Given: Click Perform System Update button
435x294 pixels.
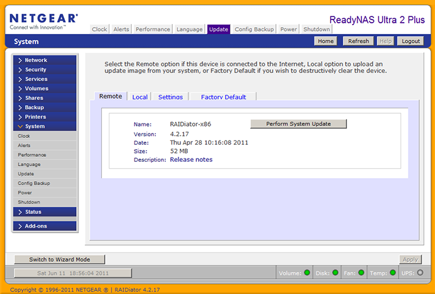Looking at the screenshot, I should point(299,124).
